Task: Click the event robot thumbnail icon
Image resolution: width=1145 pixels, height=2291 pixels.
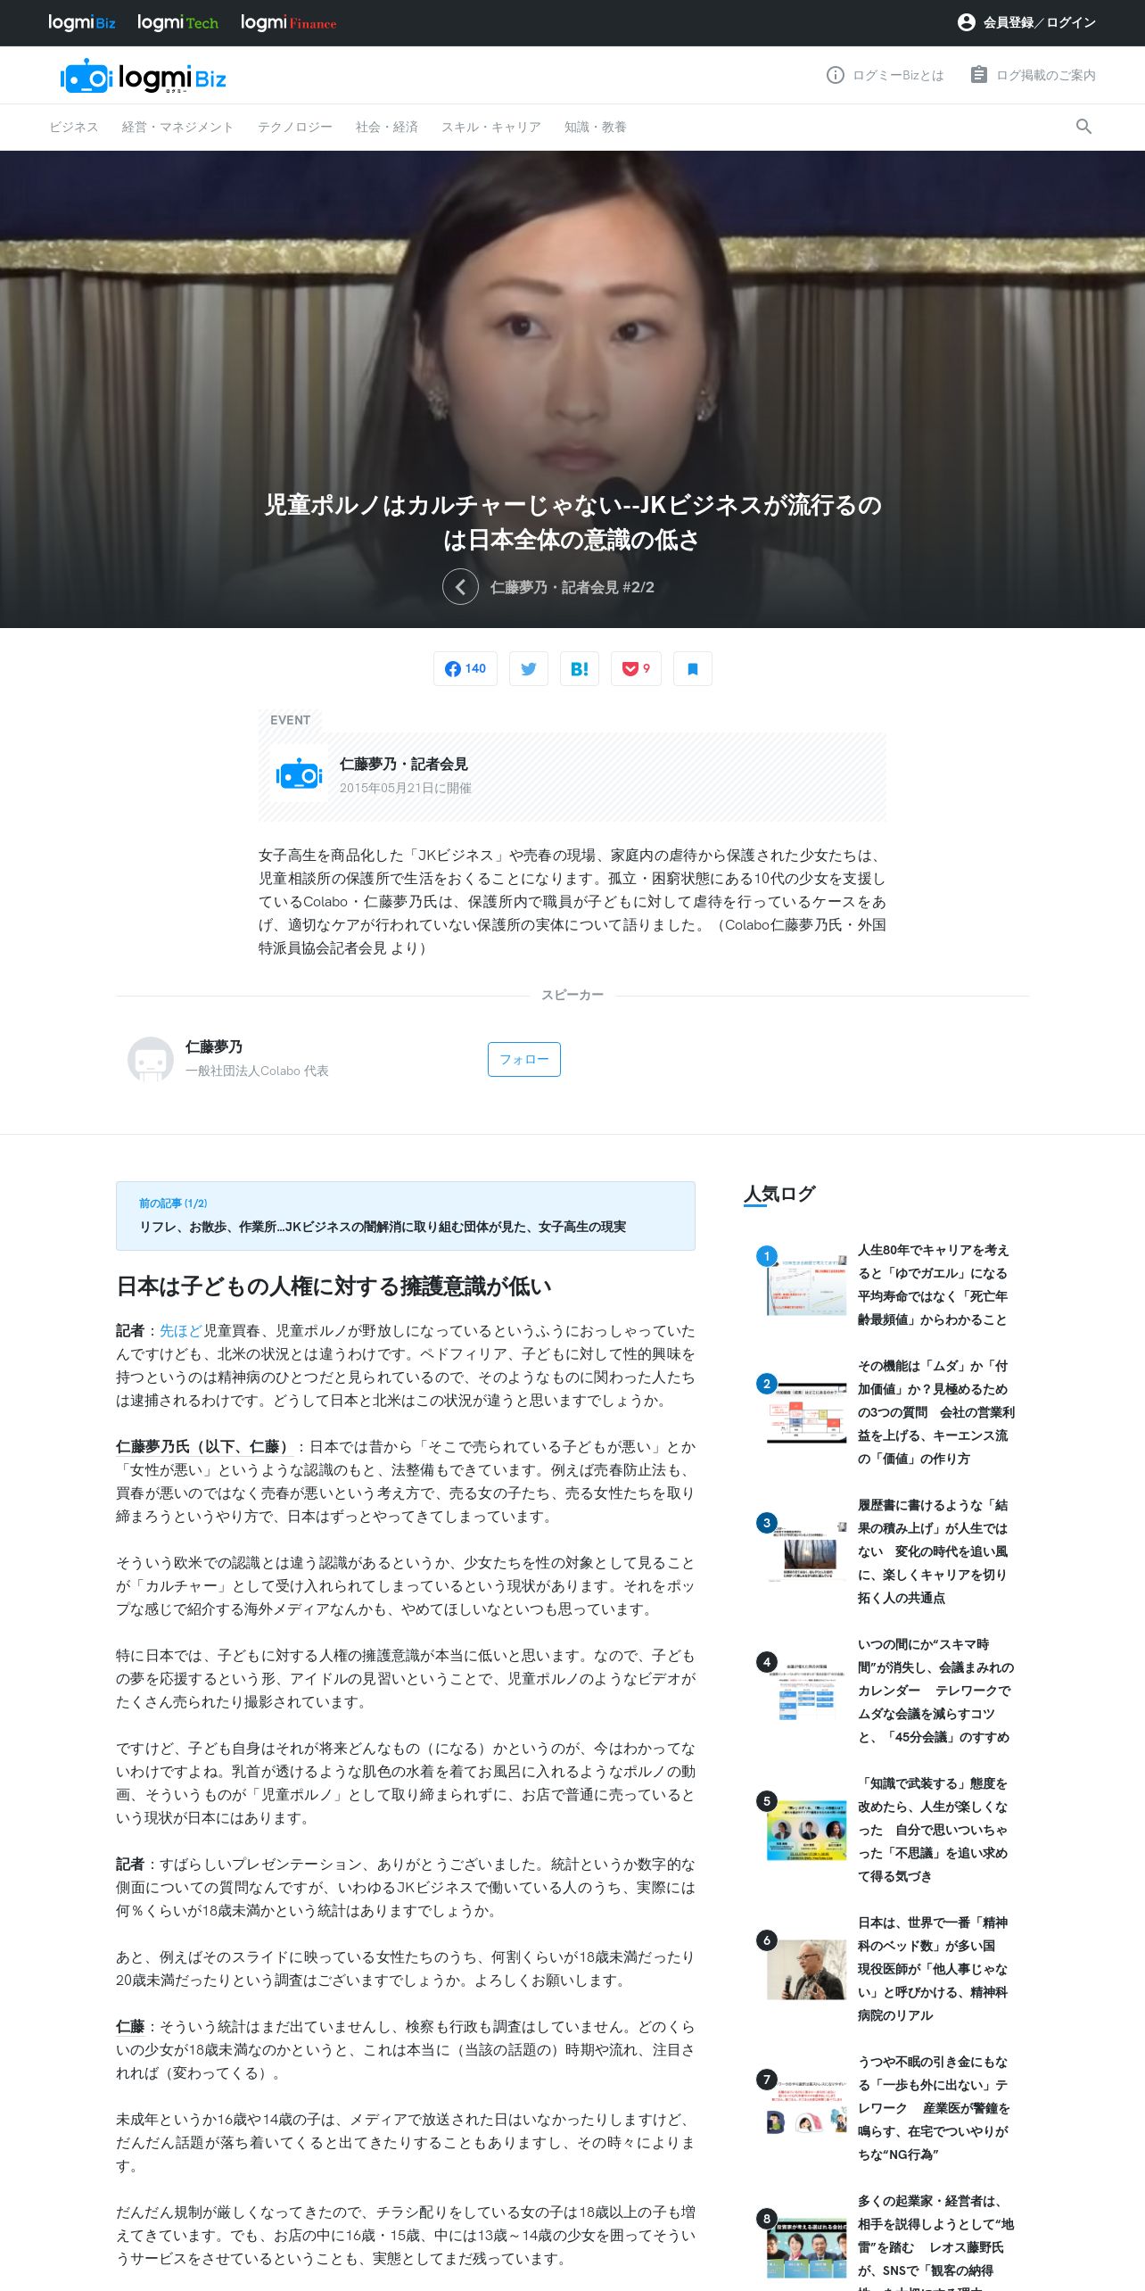Action: (299, 774)
